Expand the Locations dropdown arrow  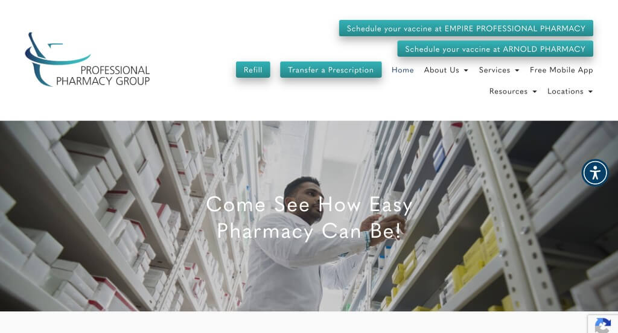[x=590, y=92]
